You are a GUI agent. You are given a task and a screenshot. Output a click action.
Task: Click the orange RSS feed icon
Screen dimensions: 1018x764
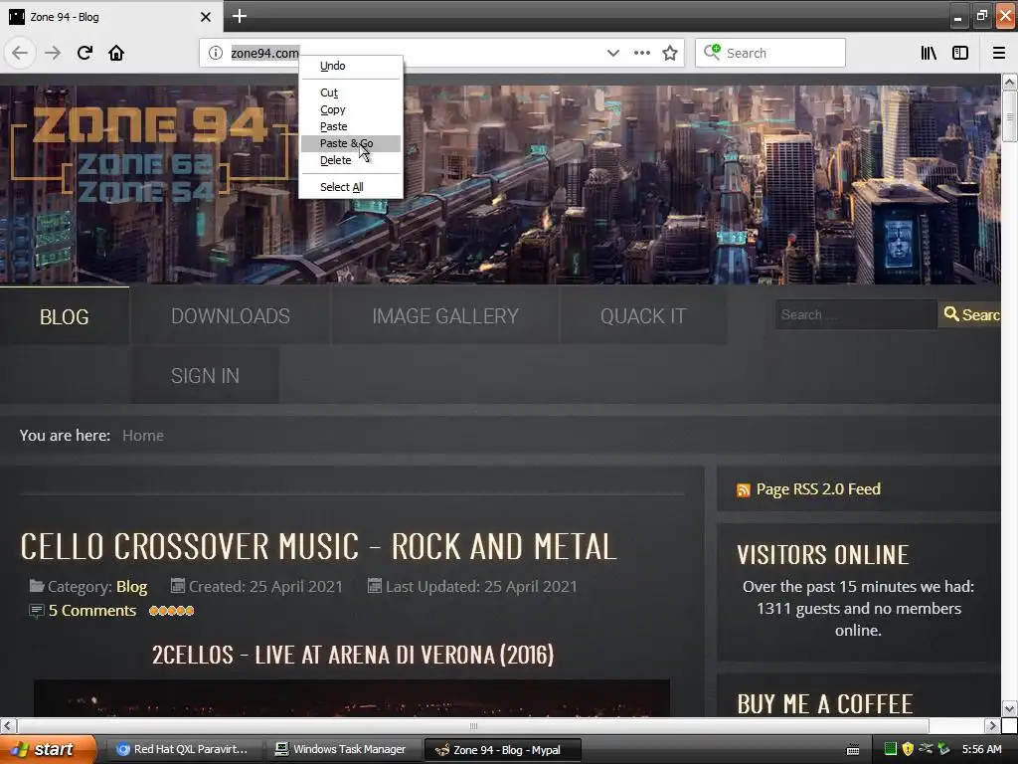point(744,490)
